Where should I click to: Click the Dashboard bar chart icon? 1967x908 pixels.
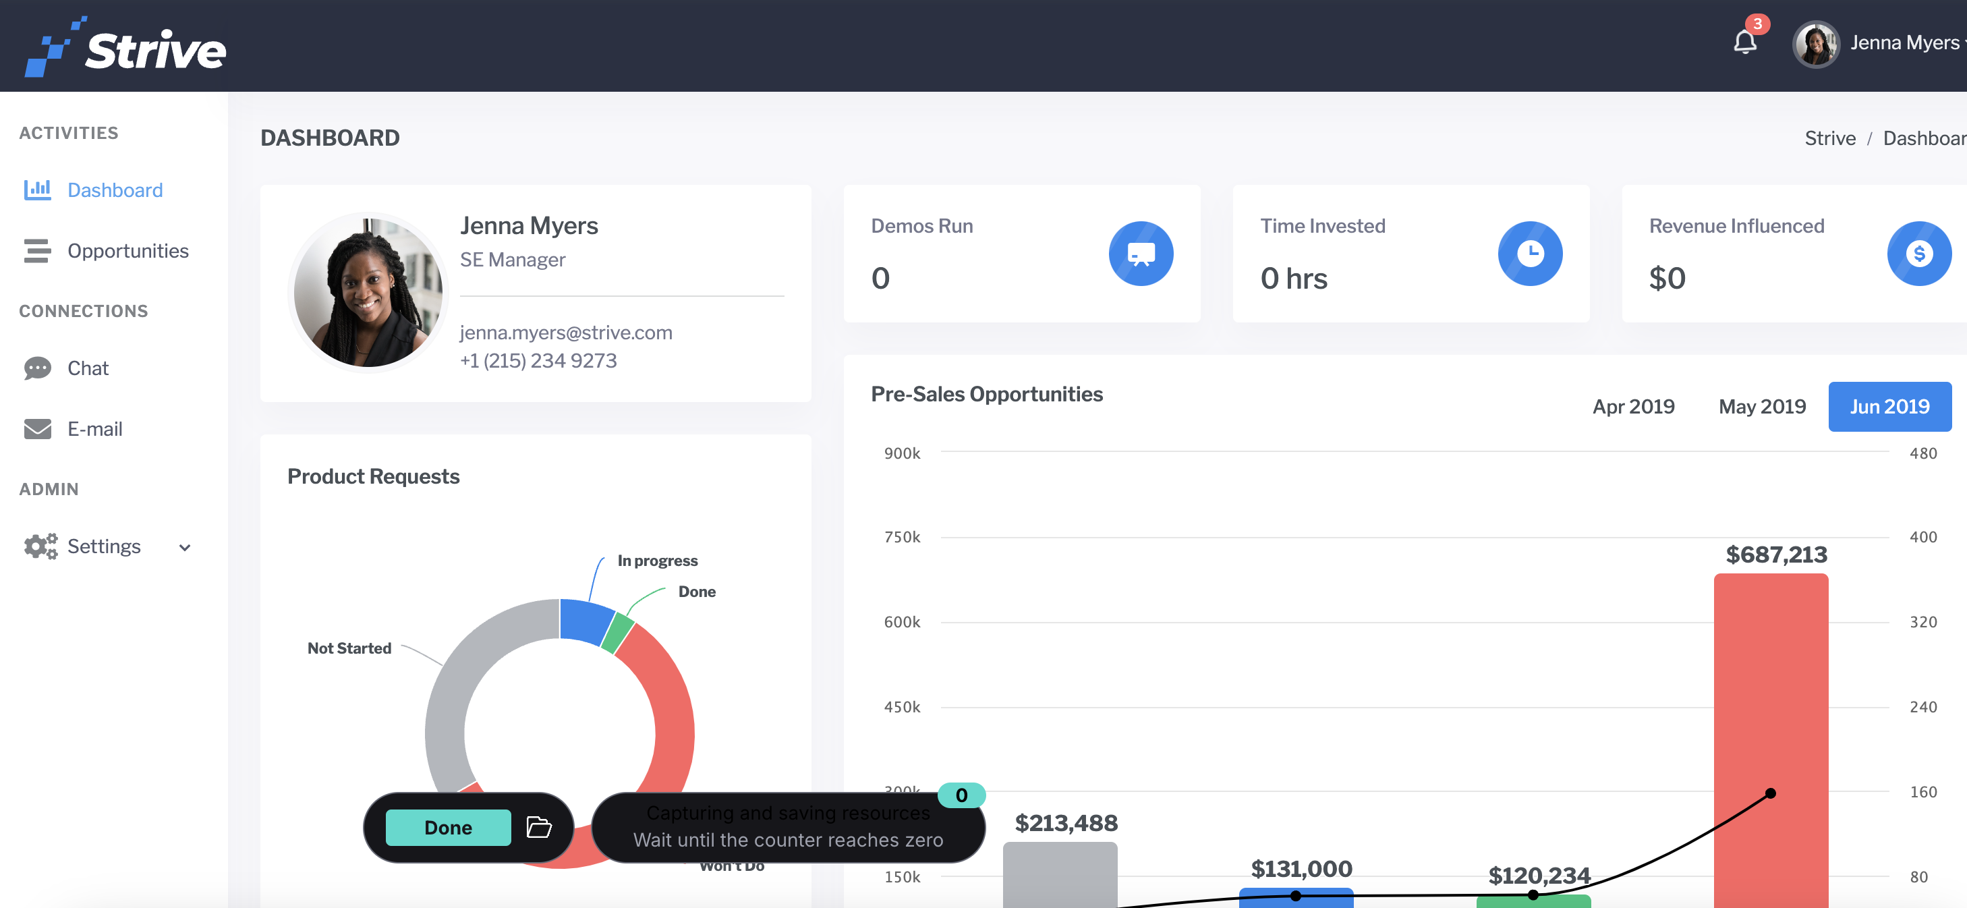coord(37,190)
